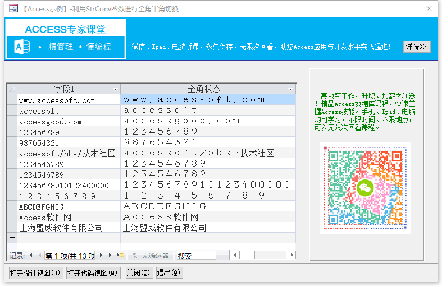
Task: Go to last record arrow
Action: [x=111, y=255]
